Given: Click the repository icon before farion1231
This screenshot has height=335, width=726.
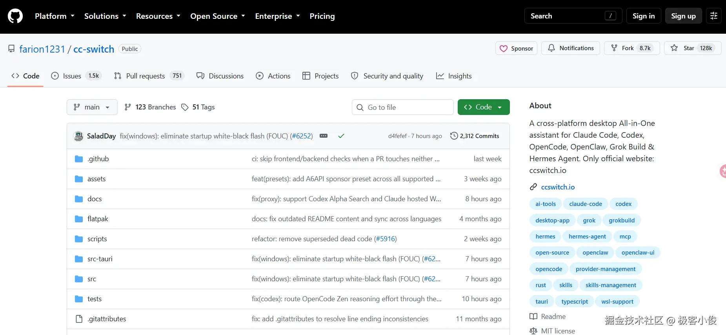Looking at the screenshot, I should 11,49.
